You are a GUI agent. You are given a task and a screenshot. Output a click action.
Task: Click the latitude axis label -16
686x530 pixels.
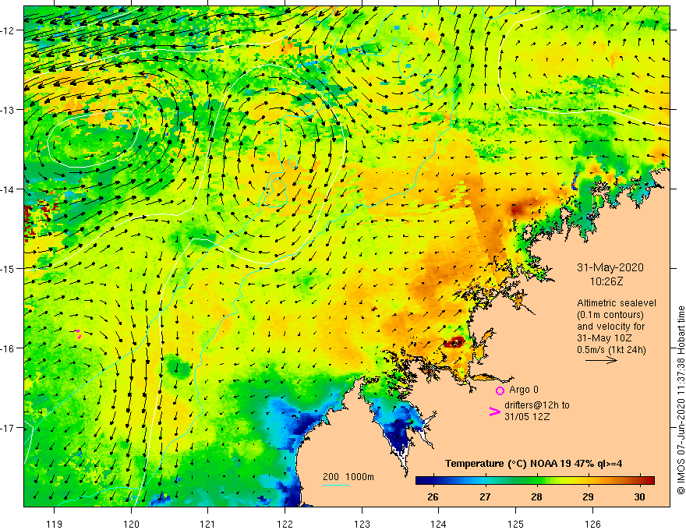pyautogui.click(x=9, y=348)
